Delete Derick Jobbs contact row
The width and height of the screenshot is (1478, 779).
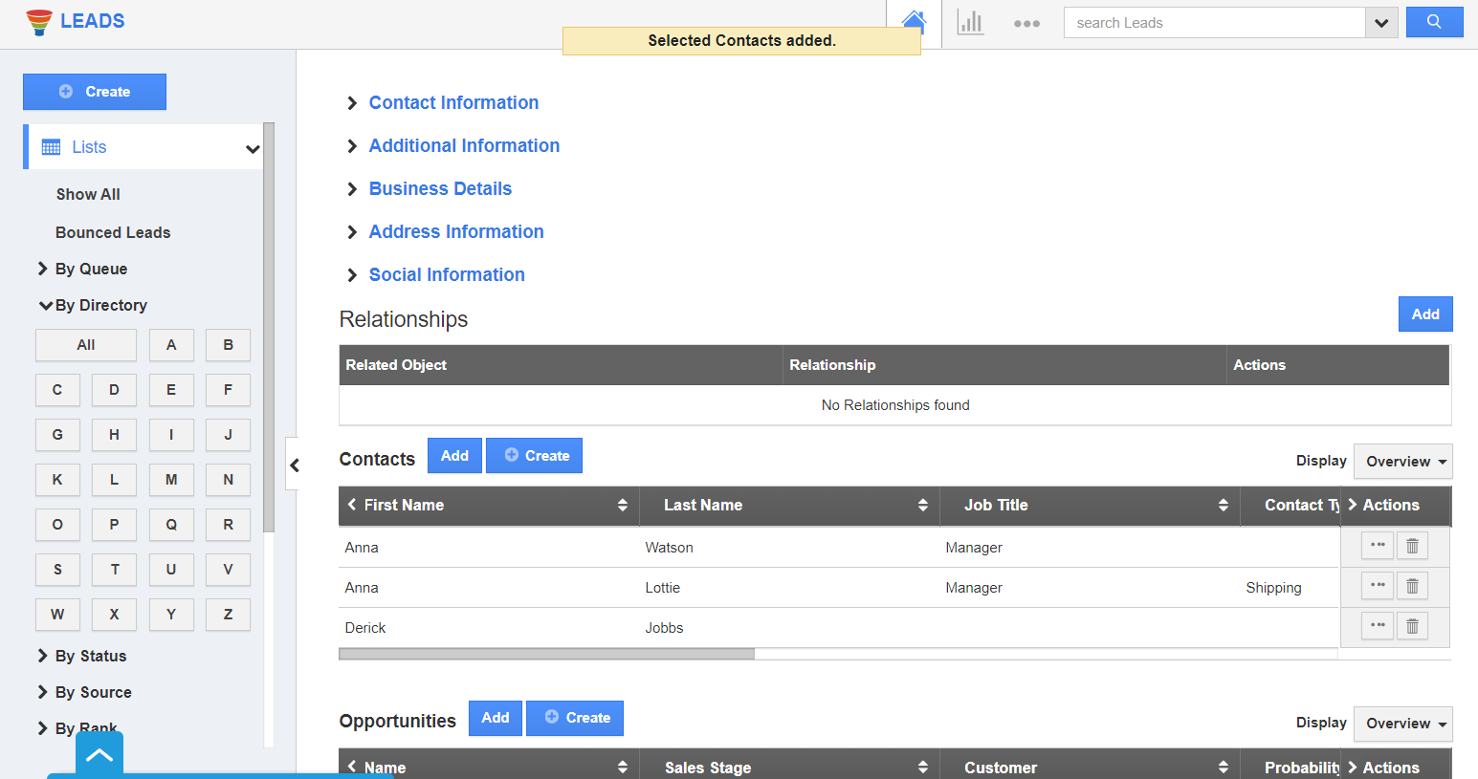click(1412, 626)
